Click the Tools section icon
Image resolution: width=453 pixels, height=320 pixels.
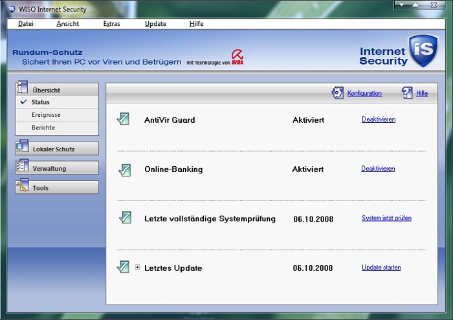[23, 187]
